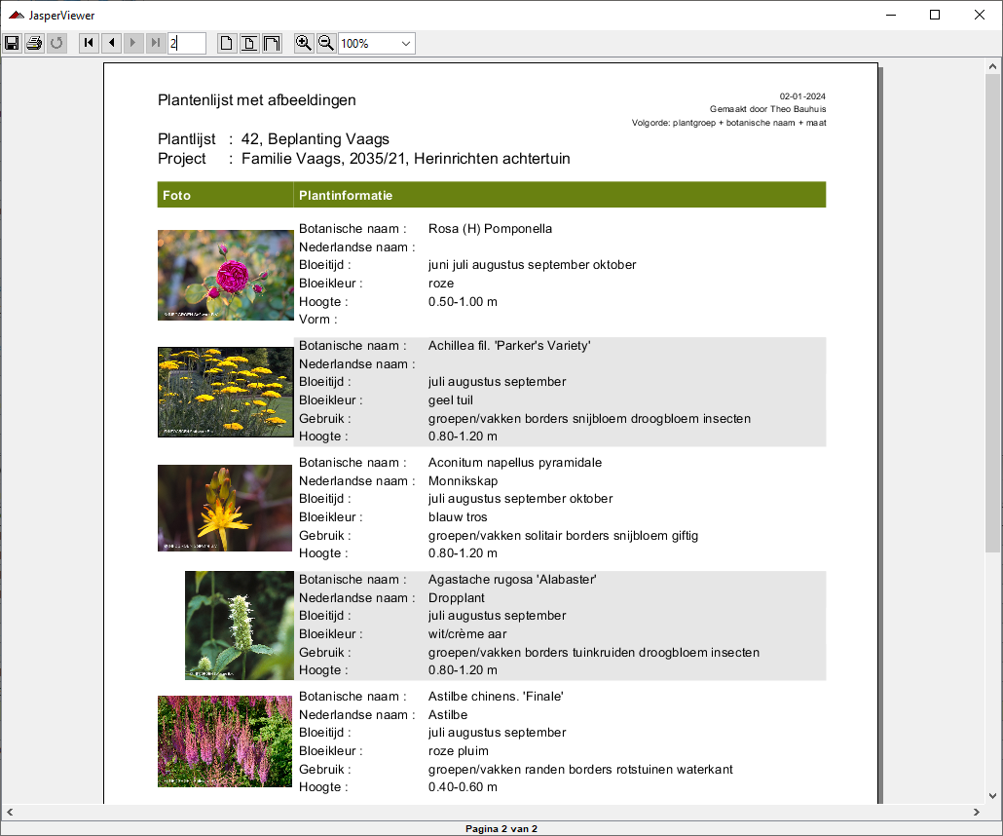The width and height of the screenshot is (1003, 836).
Task: Click the vertical scrollbar down arrow
Action: pyautogui.click(x=992, y=794)
